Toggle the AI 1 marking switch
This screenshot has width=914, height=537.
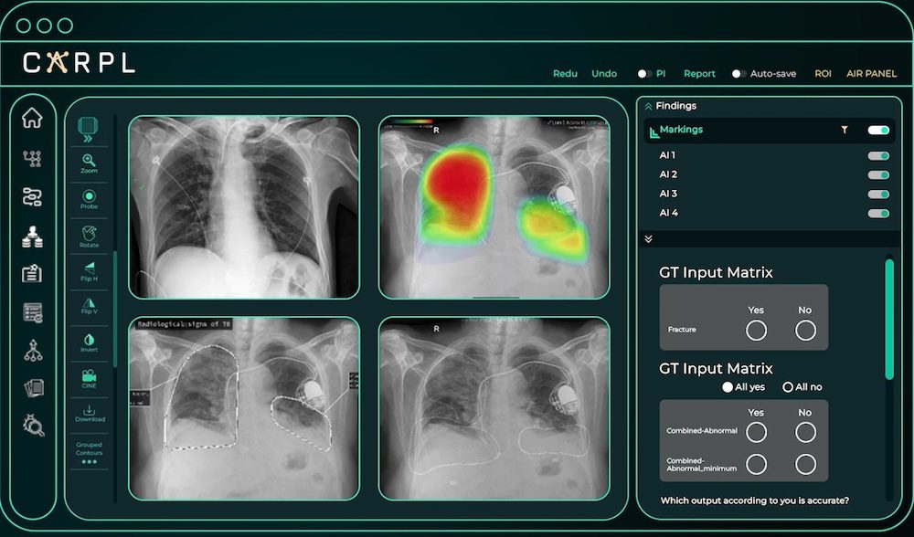click(878, 156)
